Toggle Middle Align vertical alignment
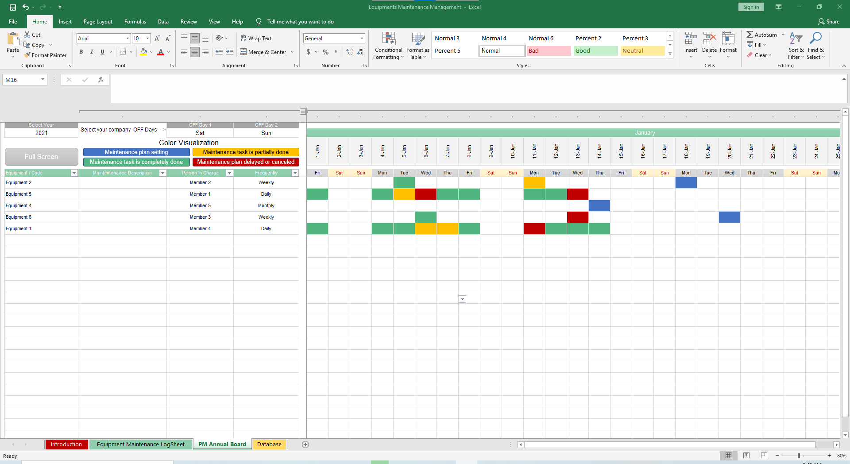The width and height of the screenshot is (850, 464). click(195, 39)
